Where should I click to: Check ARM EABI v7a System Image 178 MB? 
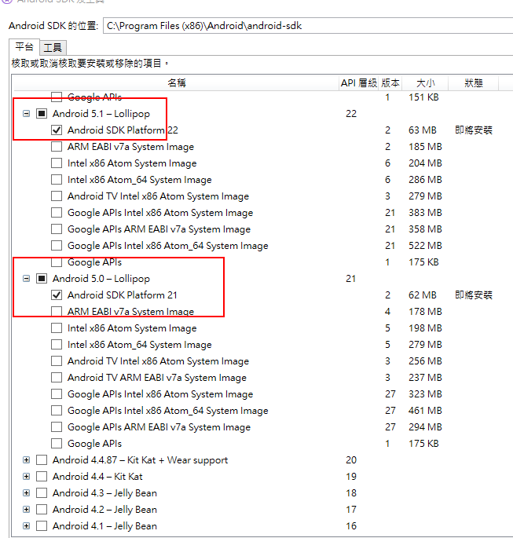pyautogui.click(x=57, y=312)
